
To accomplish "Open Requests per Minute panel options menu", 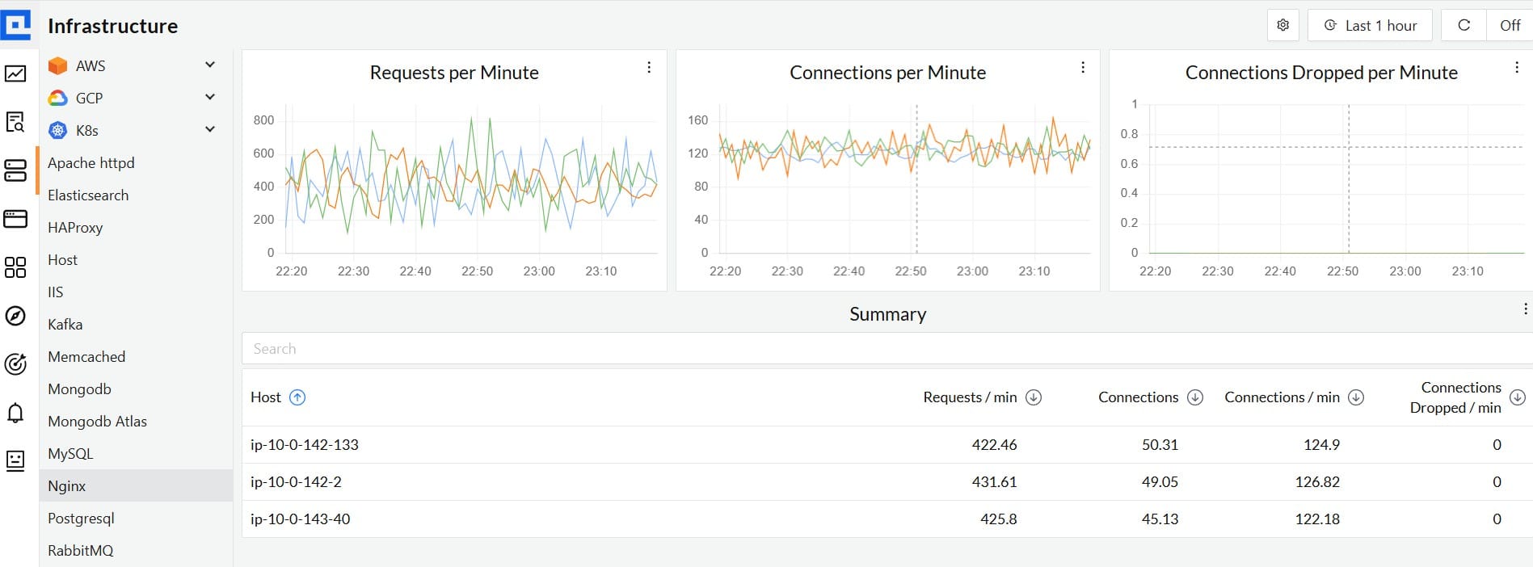I will 649,68.
